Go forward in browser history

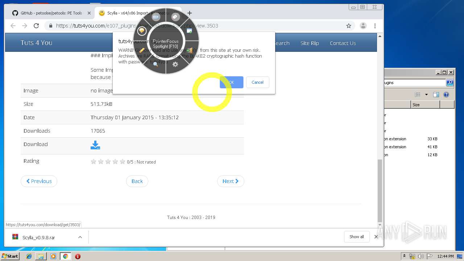pyautogui.click(x=25, y=26)
